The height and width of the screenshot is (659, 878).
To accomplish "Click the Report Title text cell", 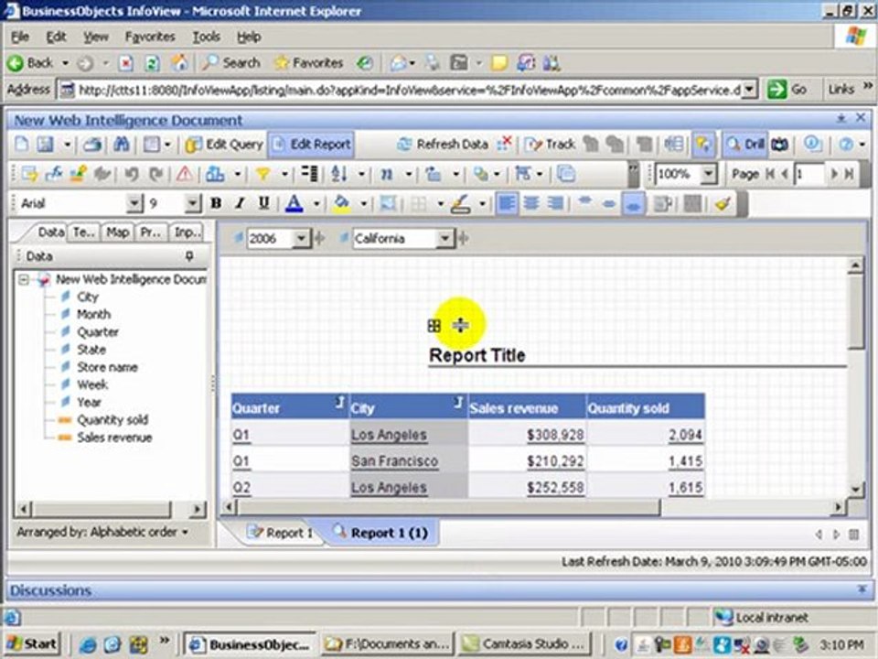I will pos(477,355).
